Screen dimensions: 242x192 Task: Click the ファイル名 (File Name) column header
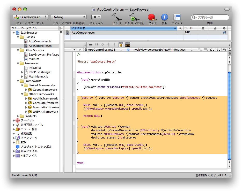coord(124,28)
